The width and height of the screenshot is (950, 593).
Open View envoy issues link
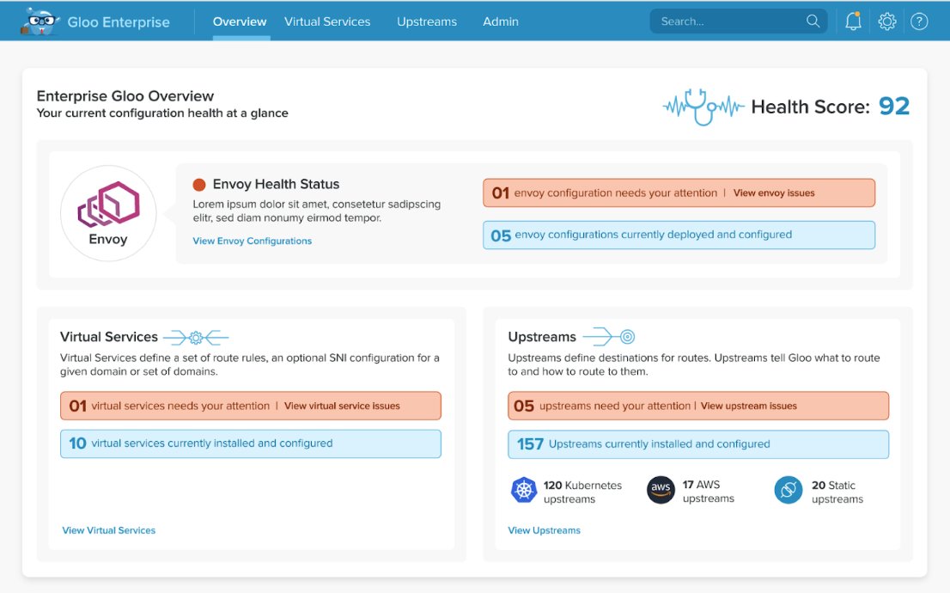point(774,193)
